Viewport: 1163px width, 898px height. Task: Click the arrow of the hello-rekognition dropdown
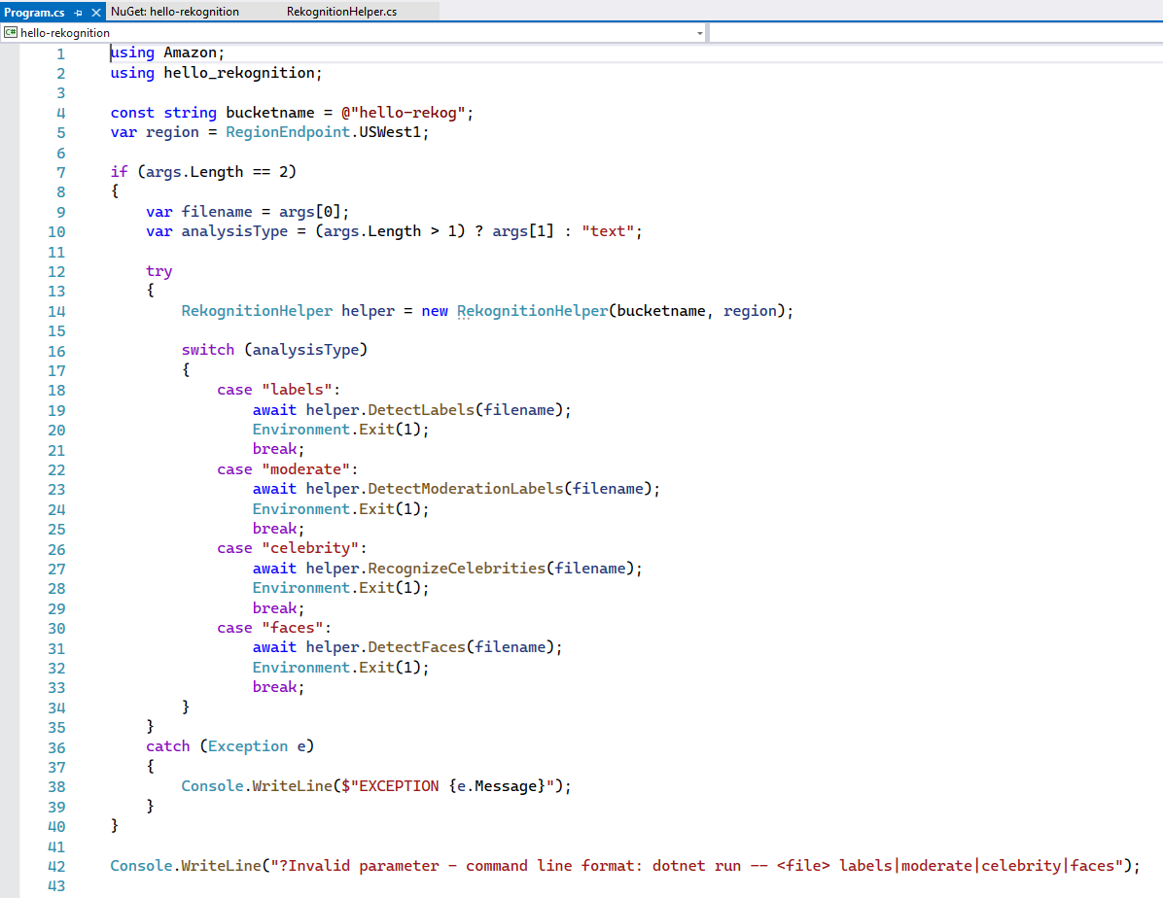pyautogui.click(x=699, y=33)
